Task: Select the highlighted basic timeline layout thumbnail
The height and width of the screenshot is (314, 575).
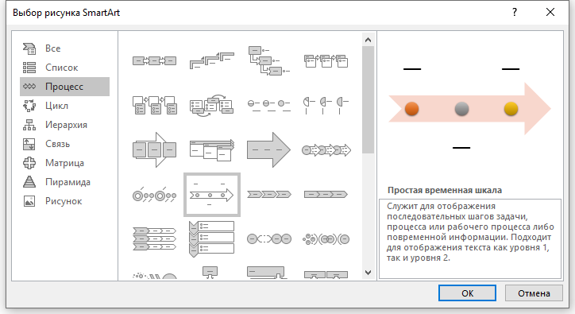Action: (x=211, y=195)
